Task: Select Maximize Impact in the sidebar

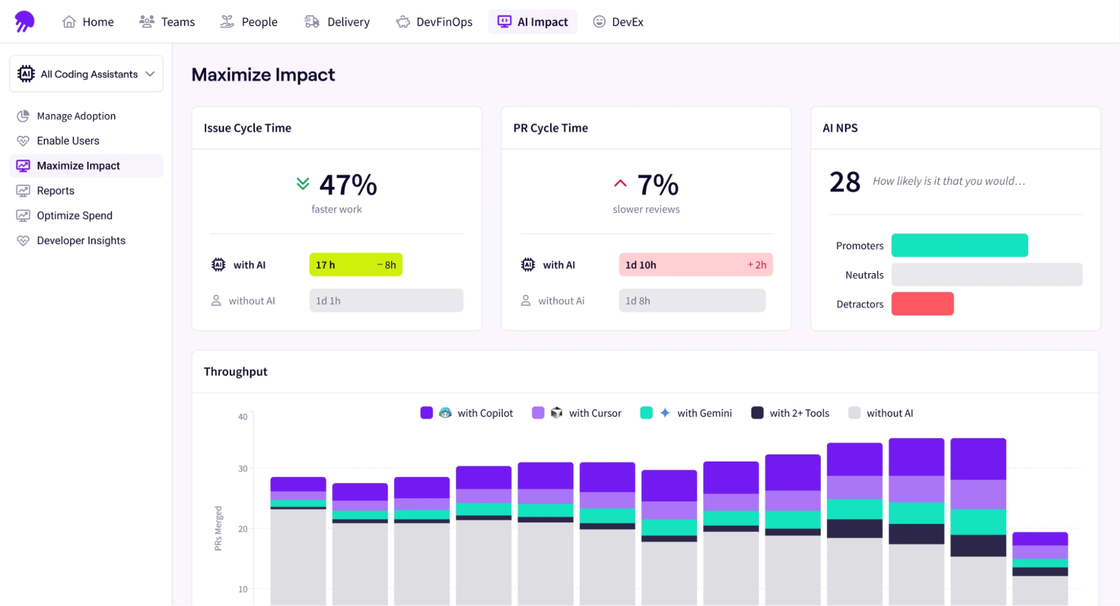Action: point(78,166)
